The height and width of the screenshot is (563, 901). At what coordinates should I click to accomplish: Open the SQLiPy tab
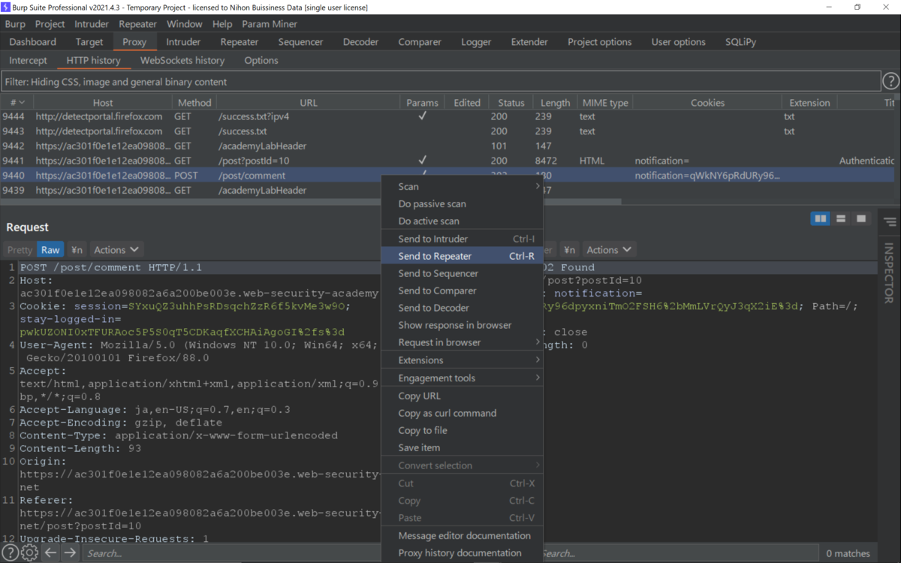(x=741, y=42)
